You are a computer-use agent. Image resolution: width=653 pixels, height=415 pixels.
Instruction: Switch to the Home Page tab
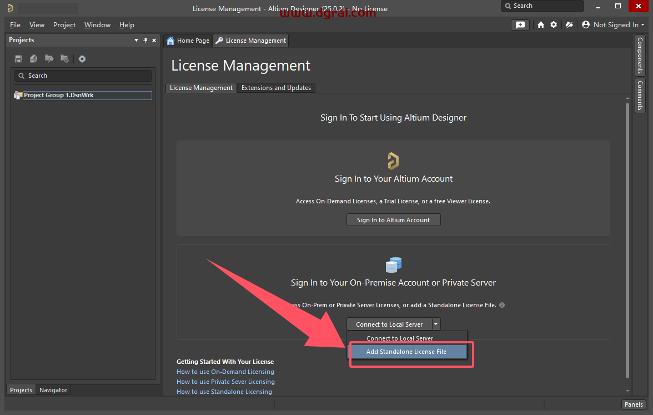tap(188, 41)
